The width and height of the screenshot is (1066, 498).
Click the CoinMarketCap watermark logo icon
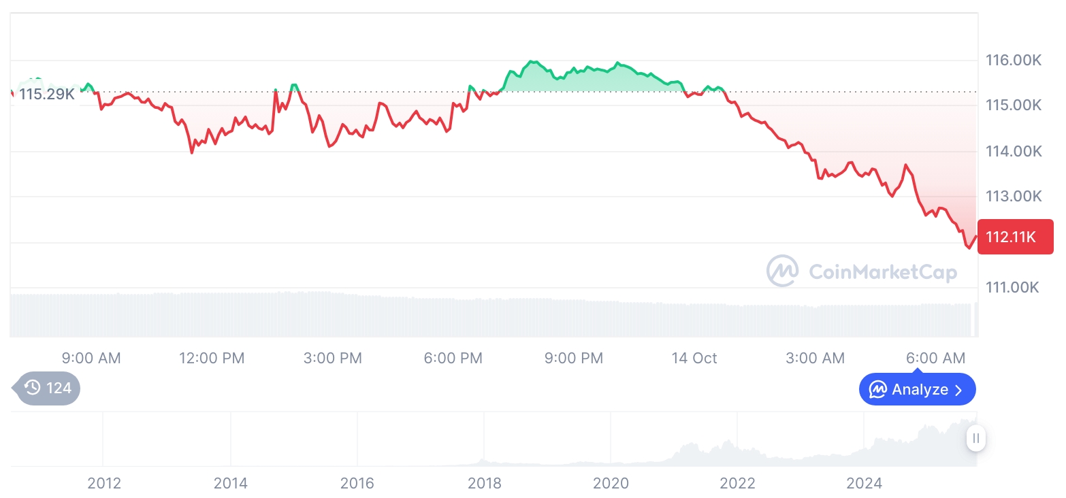[x=782, y=271]
